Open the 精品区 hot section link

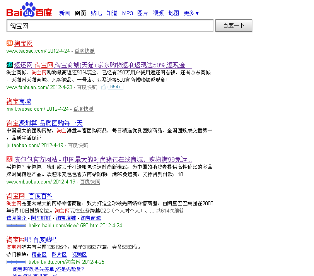[x=39, y=254]
